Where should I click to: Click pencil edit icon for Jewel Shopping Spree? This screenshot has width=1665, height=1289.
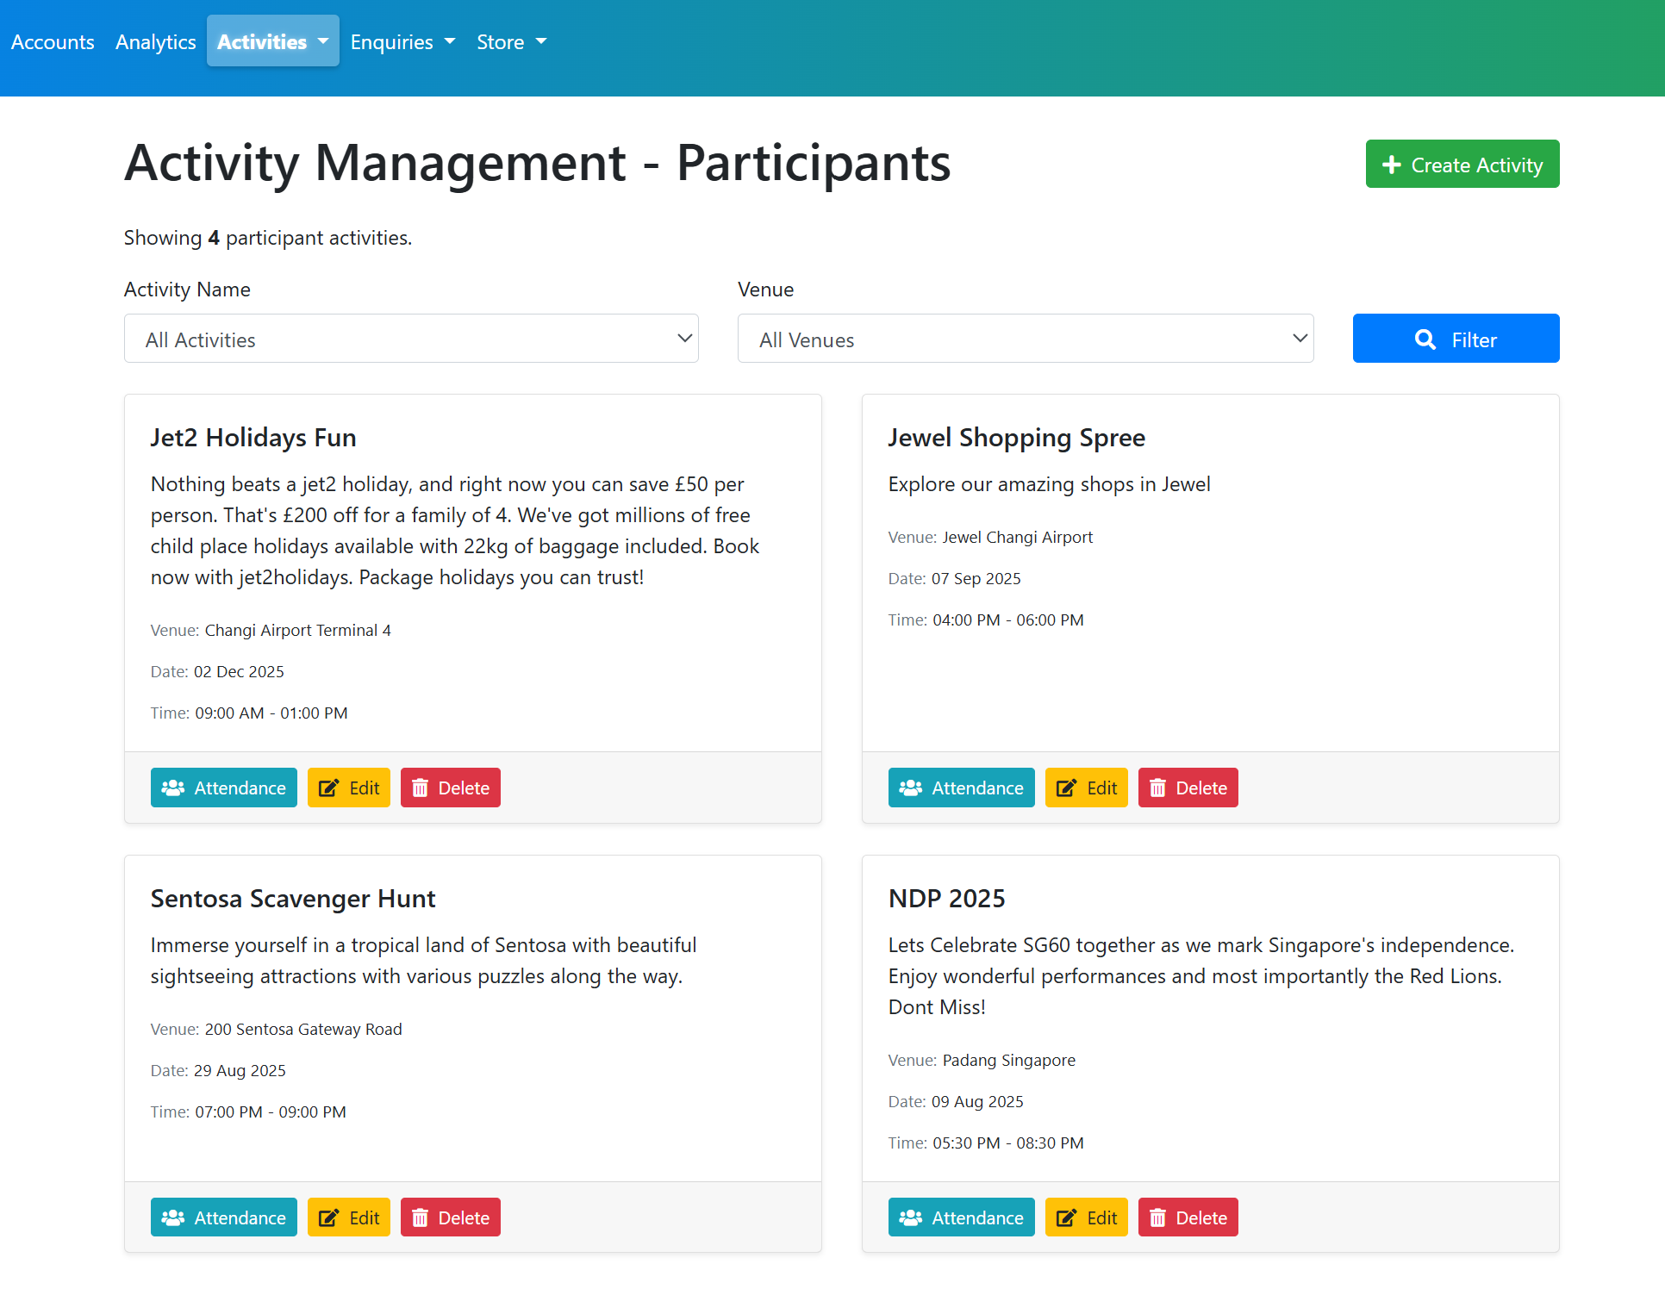(x=1066, y=788)
